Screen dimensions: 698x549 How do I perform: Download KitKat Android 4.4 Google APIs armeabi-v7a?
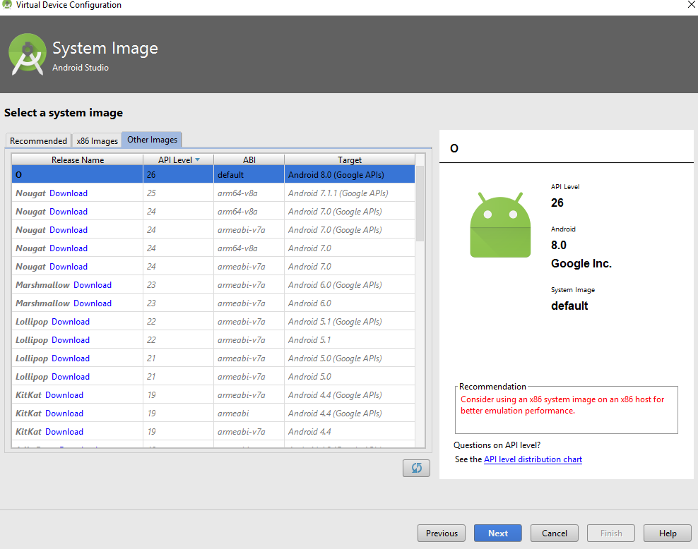click(64, 394)
